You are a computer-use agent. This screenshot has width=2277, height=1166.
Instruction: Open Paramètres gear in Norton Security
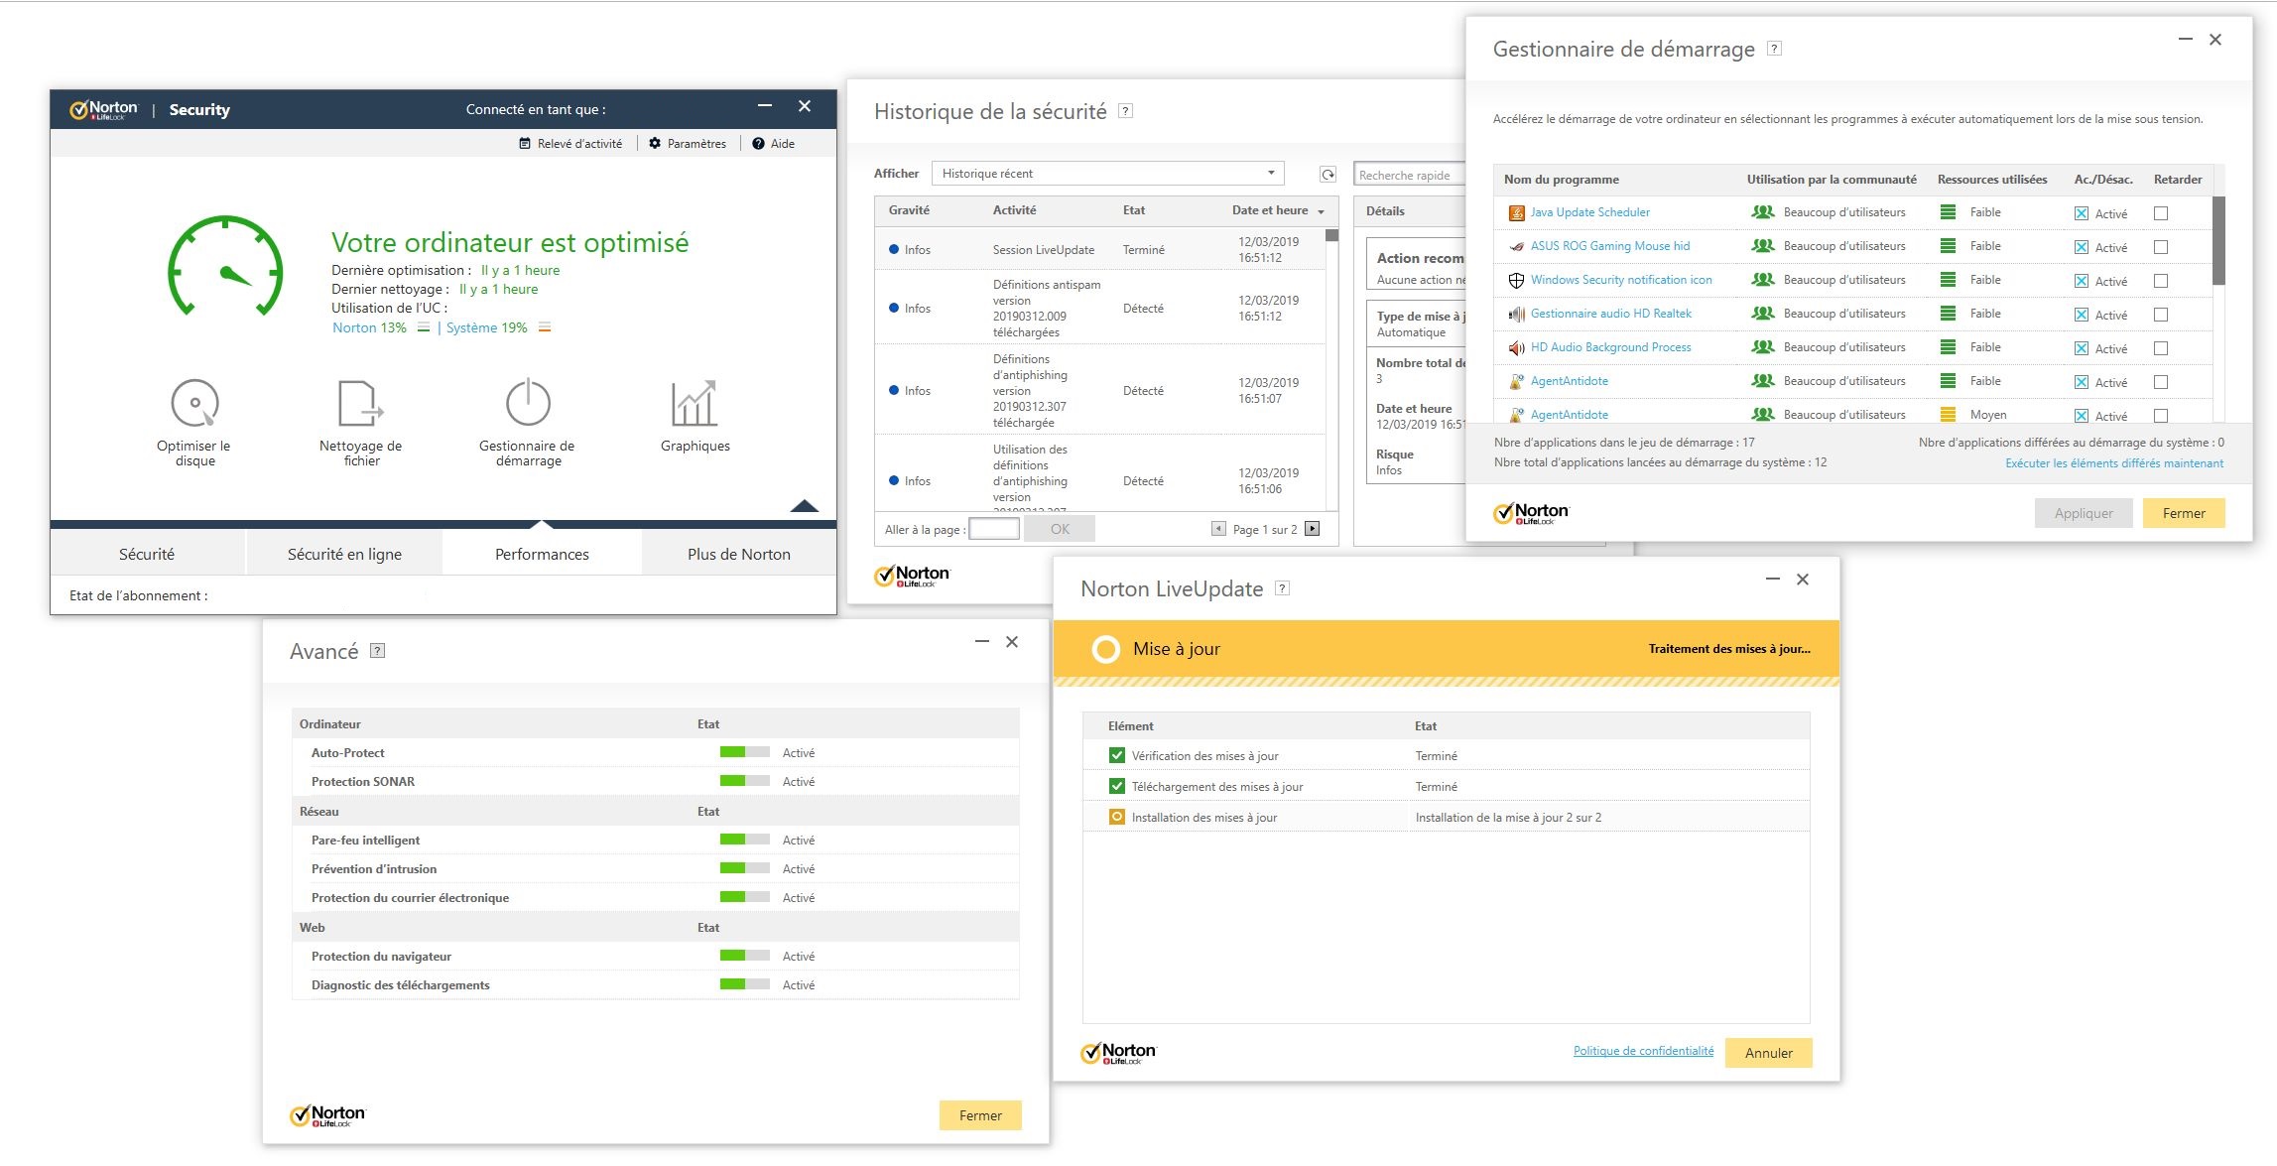pos(688,144)
